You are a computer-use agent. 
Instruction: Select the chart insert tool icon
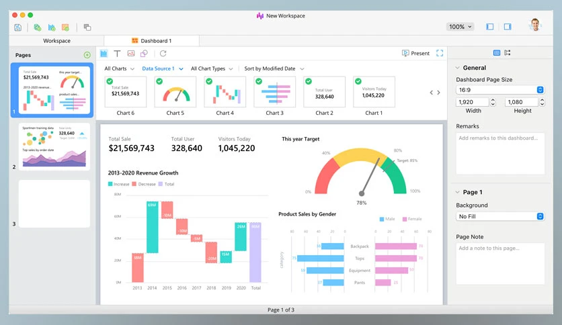104,53
